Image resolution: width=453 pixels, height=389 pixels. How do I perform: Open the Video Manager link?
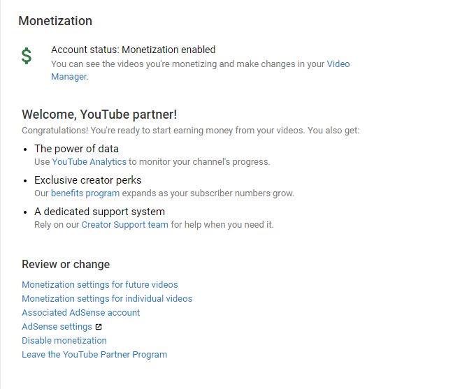click(x=338, y=64)
